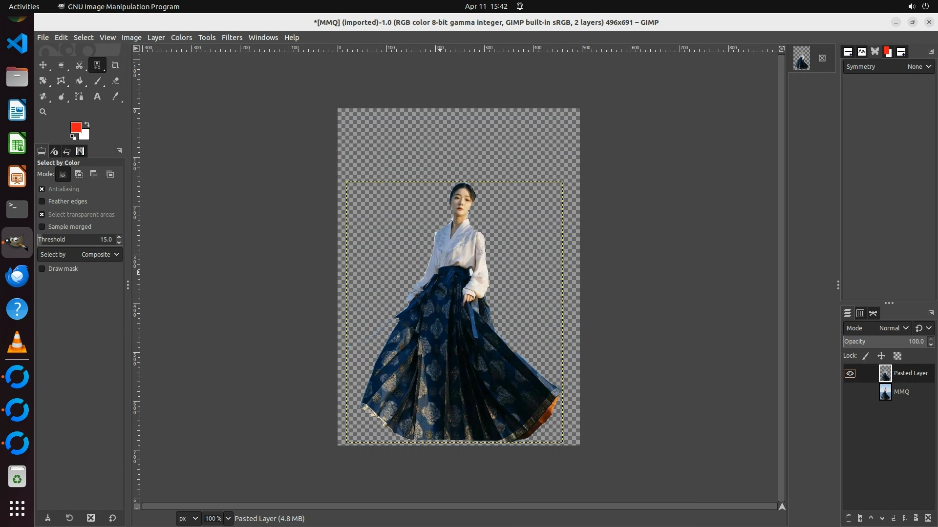Select the Move tool

(43, 65)
